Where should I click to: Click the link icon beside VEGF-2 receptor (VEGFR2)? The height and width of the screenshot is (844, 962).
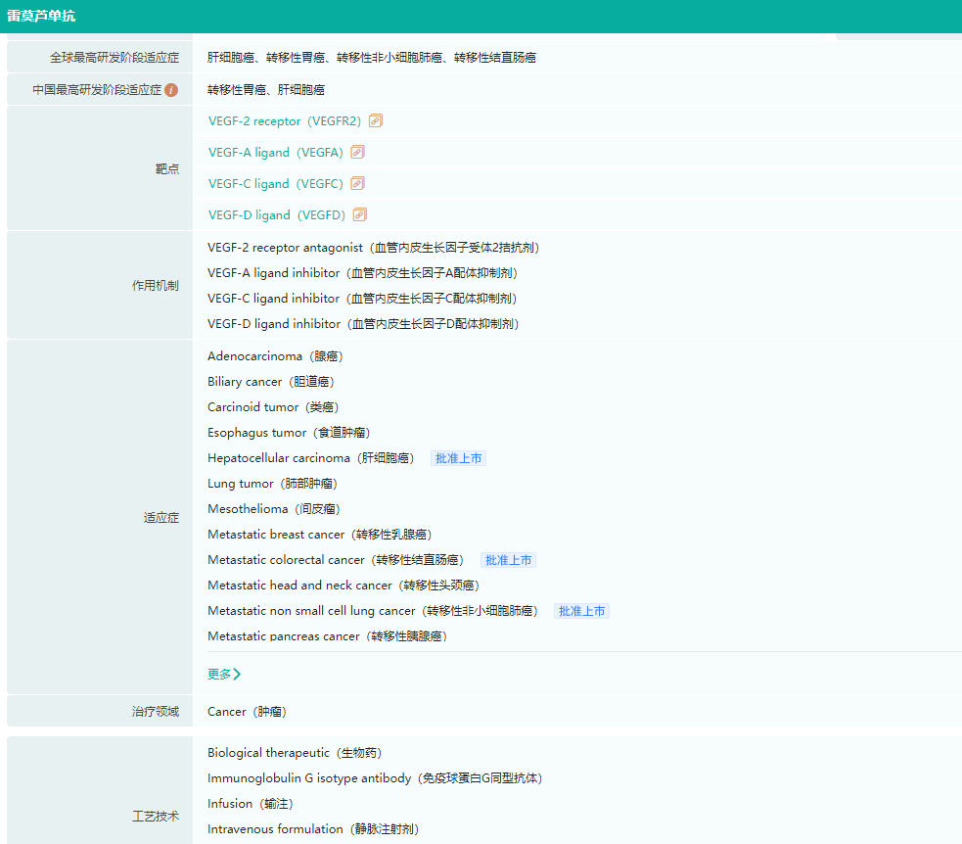pyautogui.click(x=376, y=121)
